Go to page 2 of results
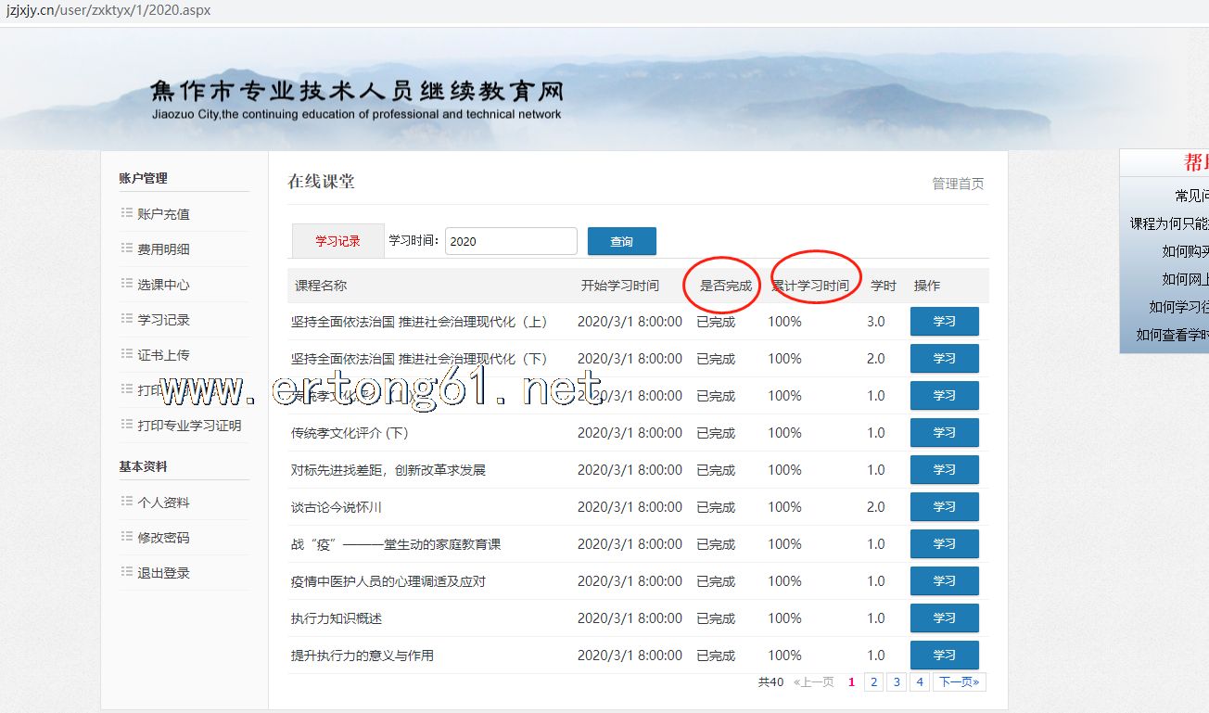Viewport: 1209px width, 713px height. 873,682
